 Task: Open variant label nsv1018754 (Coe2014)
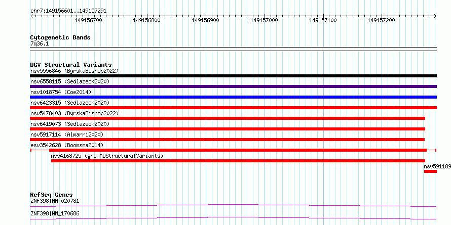(61, 92)
